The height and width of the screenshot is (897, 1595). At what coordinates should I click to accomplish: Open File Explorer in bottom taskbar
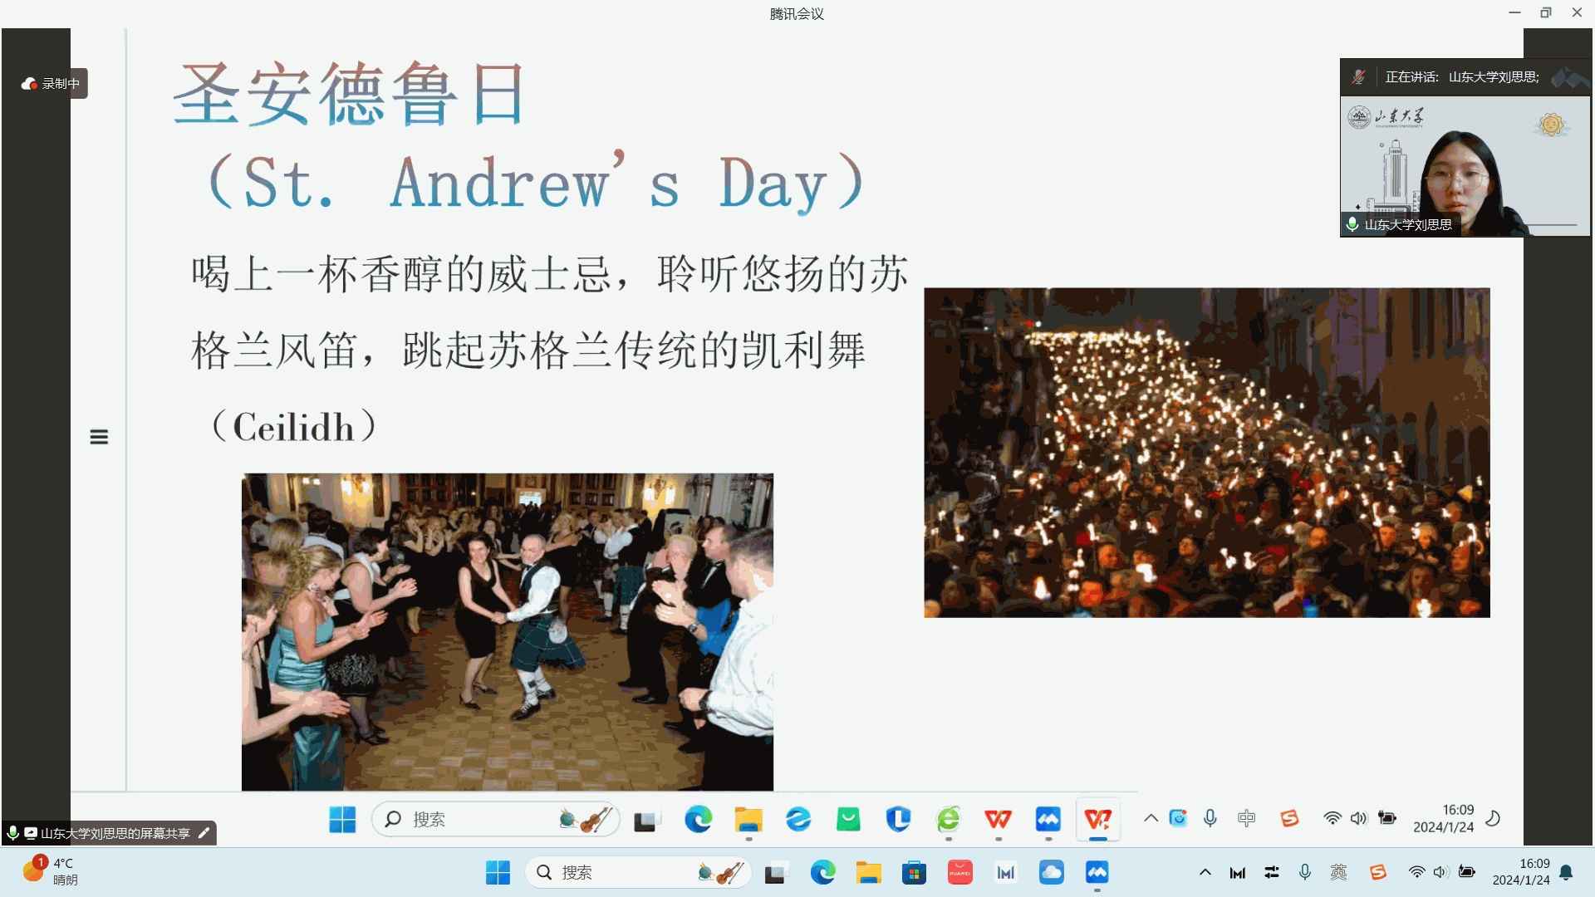tap(868, 872)
